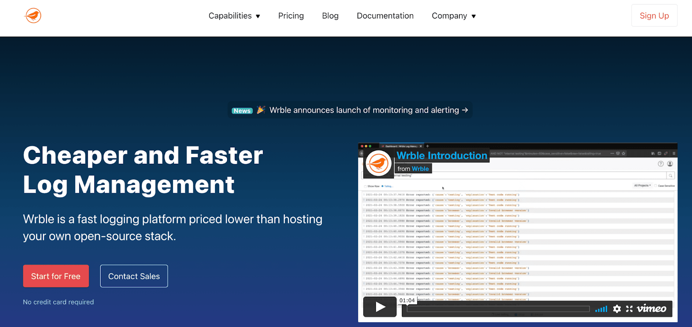Screen dimensions: 692x327
Task: Open the Capabilities dropdown menu
Action: tap(234, 16)
